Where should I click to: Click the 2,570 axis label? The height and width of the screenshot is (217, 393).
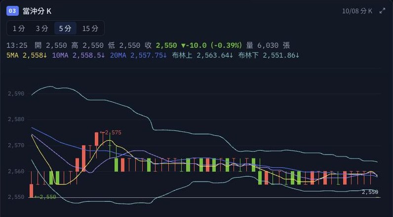(x=16, y=145)
